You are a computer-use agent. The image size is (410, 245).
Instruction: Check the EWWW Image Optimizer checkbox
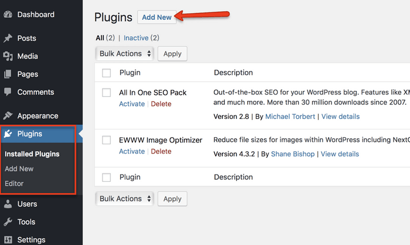pos(107,139)
